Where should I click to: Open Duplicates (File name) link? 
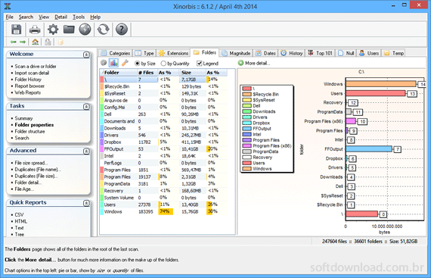pos(38,170)
